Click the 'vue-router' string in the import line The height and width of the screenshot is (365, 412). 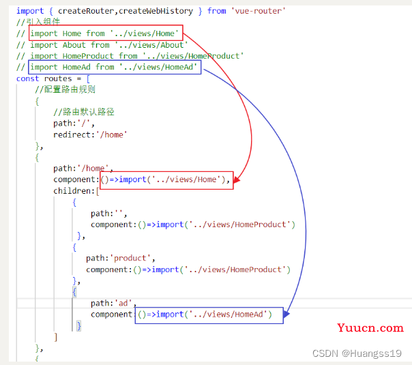[258, 11]
